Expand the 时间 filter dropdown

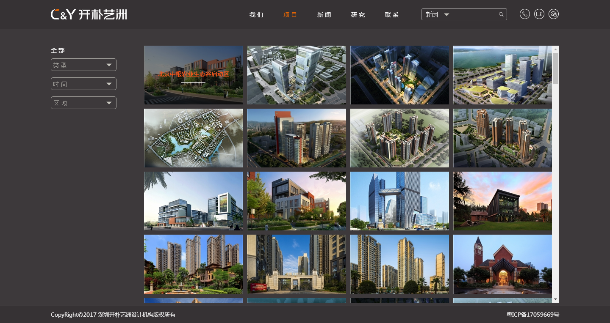click(x=83, y=84)
